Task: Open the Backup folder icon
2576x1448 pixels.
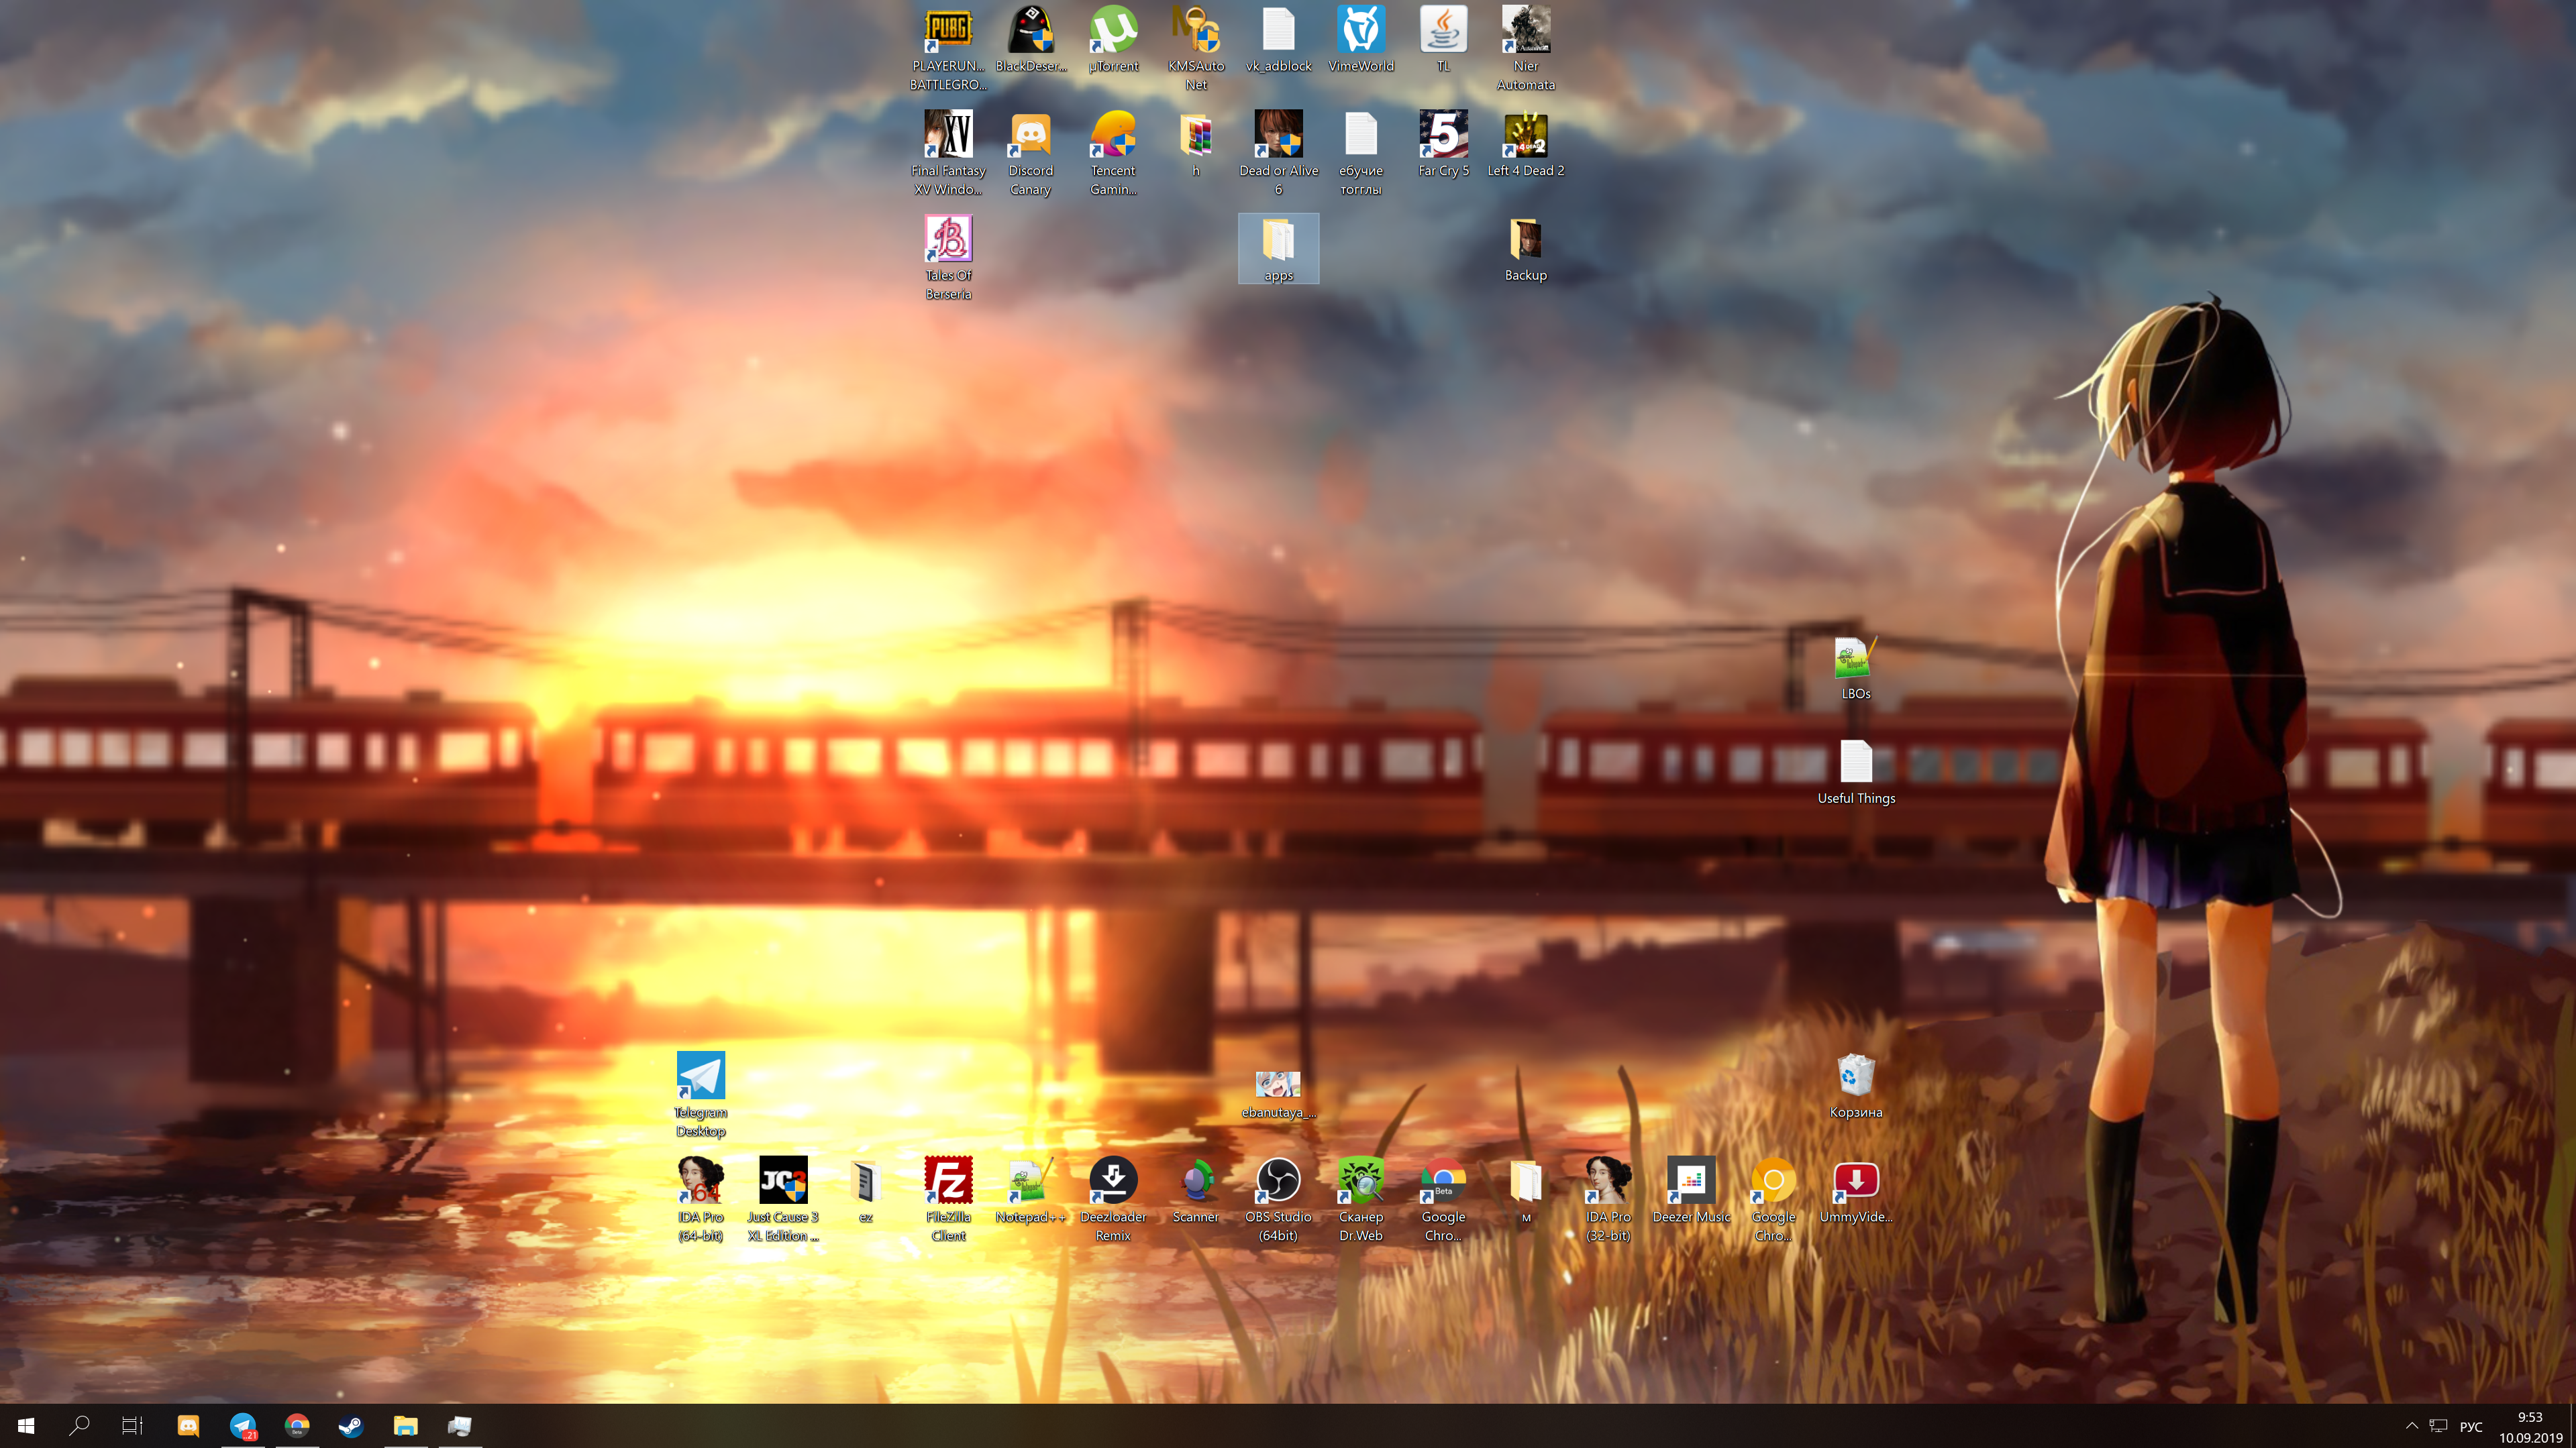Action: 1526,249
